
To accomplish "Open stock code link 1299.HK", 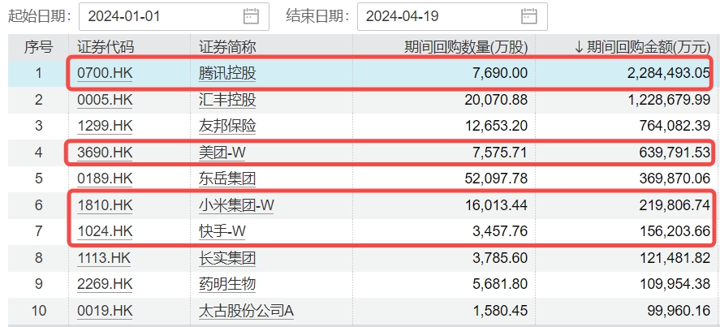I will click(x=105, y=126).
